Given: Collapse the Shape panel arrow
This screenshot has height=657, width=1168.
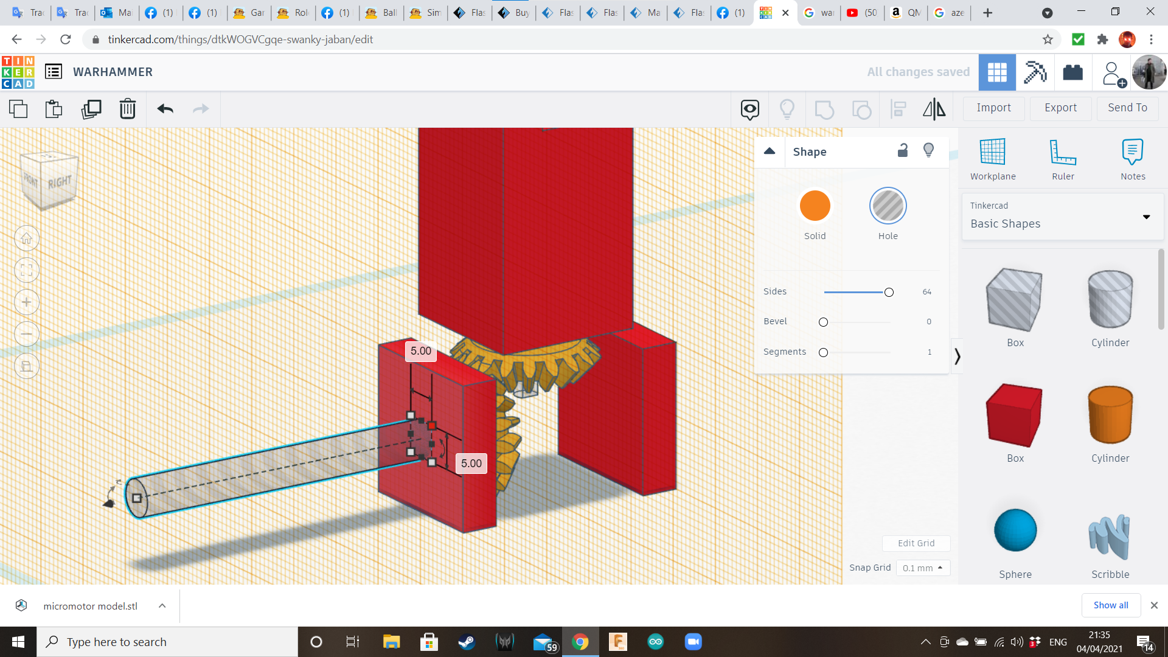Looking at the screenshot, I should click(x=770, y=151).
